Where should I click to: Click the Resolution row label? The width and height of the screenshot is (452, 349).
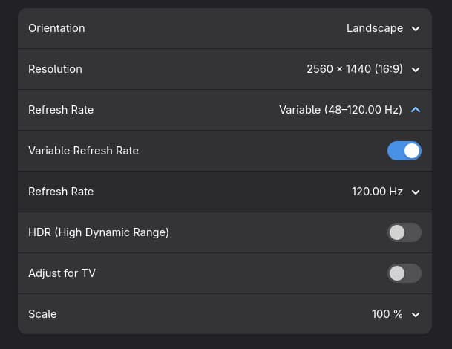click(55, 70)
